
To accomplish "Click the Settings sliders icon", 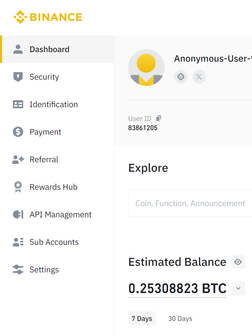I will click(x=18, y=269).
